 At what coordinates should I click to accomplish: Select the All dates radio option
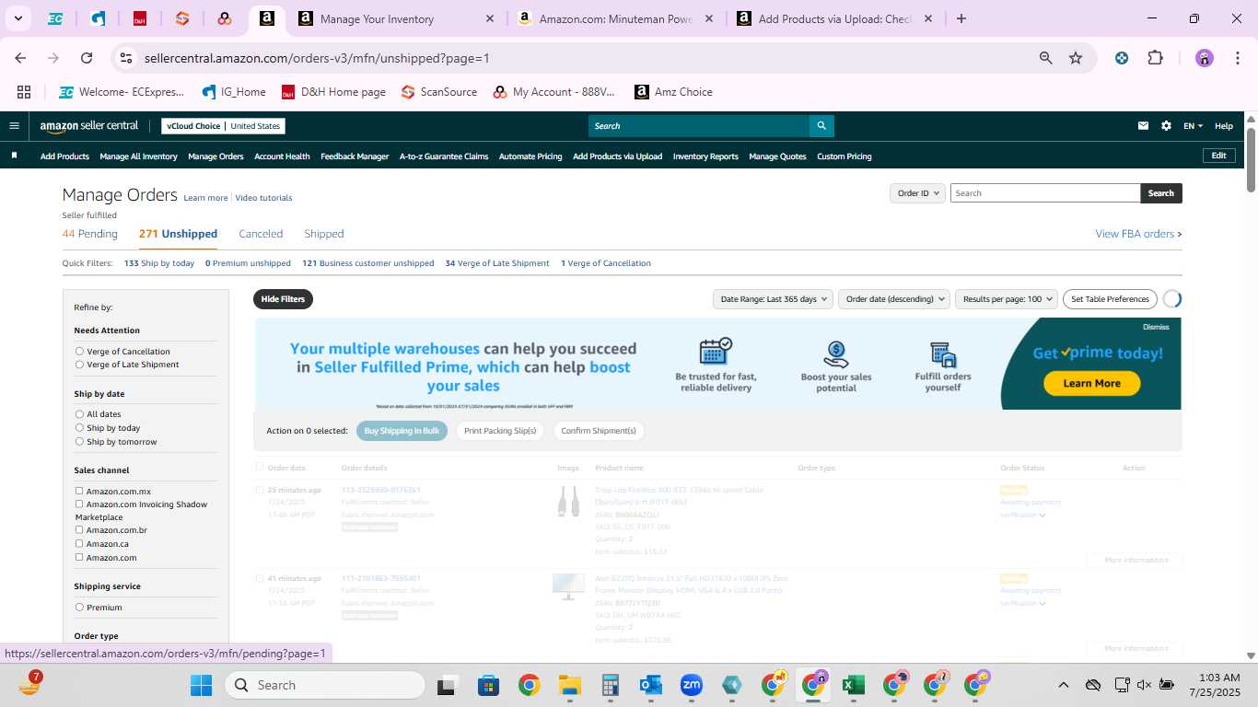(x=79, y=414)
